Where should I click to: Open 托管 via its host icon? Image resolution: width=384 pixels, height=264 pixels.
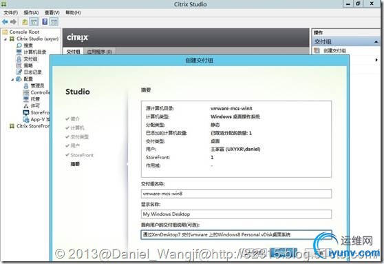[26, 99]
